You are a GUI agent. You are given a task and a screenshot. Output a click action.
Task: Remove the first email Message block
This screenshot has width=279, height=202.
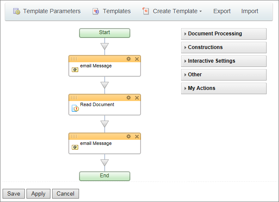(x=137, y=59)
